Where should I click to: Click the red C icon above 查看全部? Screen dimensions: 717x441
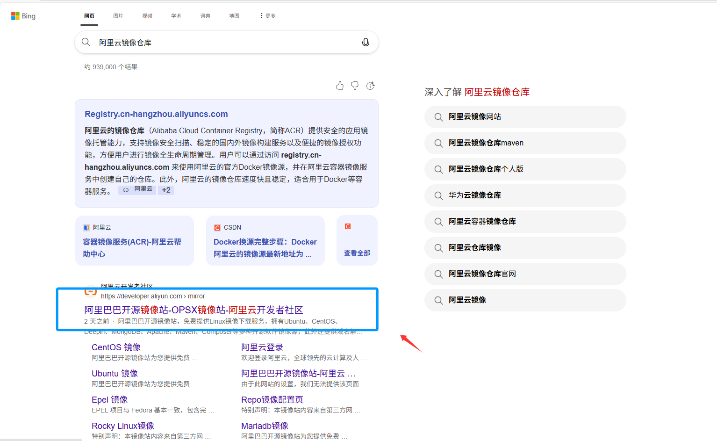click(348, 226)
